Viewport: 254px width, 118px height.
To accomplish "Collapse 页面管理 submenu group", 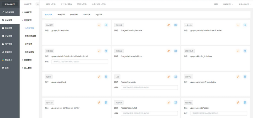I will click(x=27, y=20).
